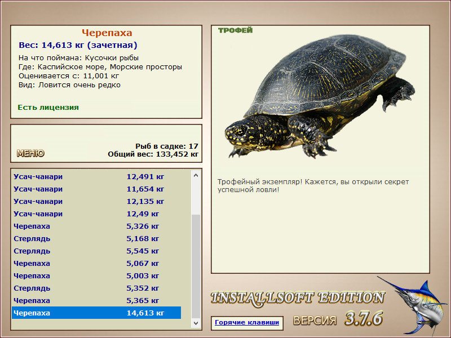Select the Усач-чанари 11,654 кг entry

[96, 189]
